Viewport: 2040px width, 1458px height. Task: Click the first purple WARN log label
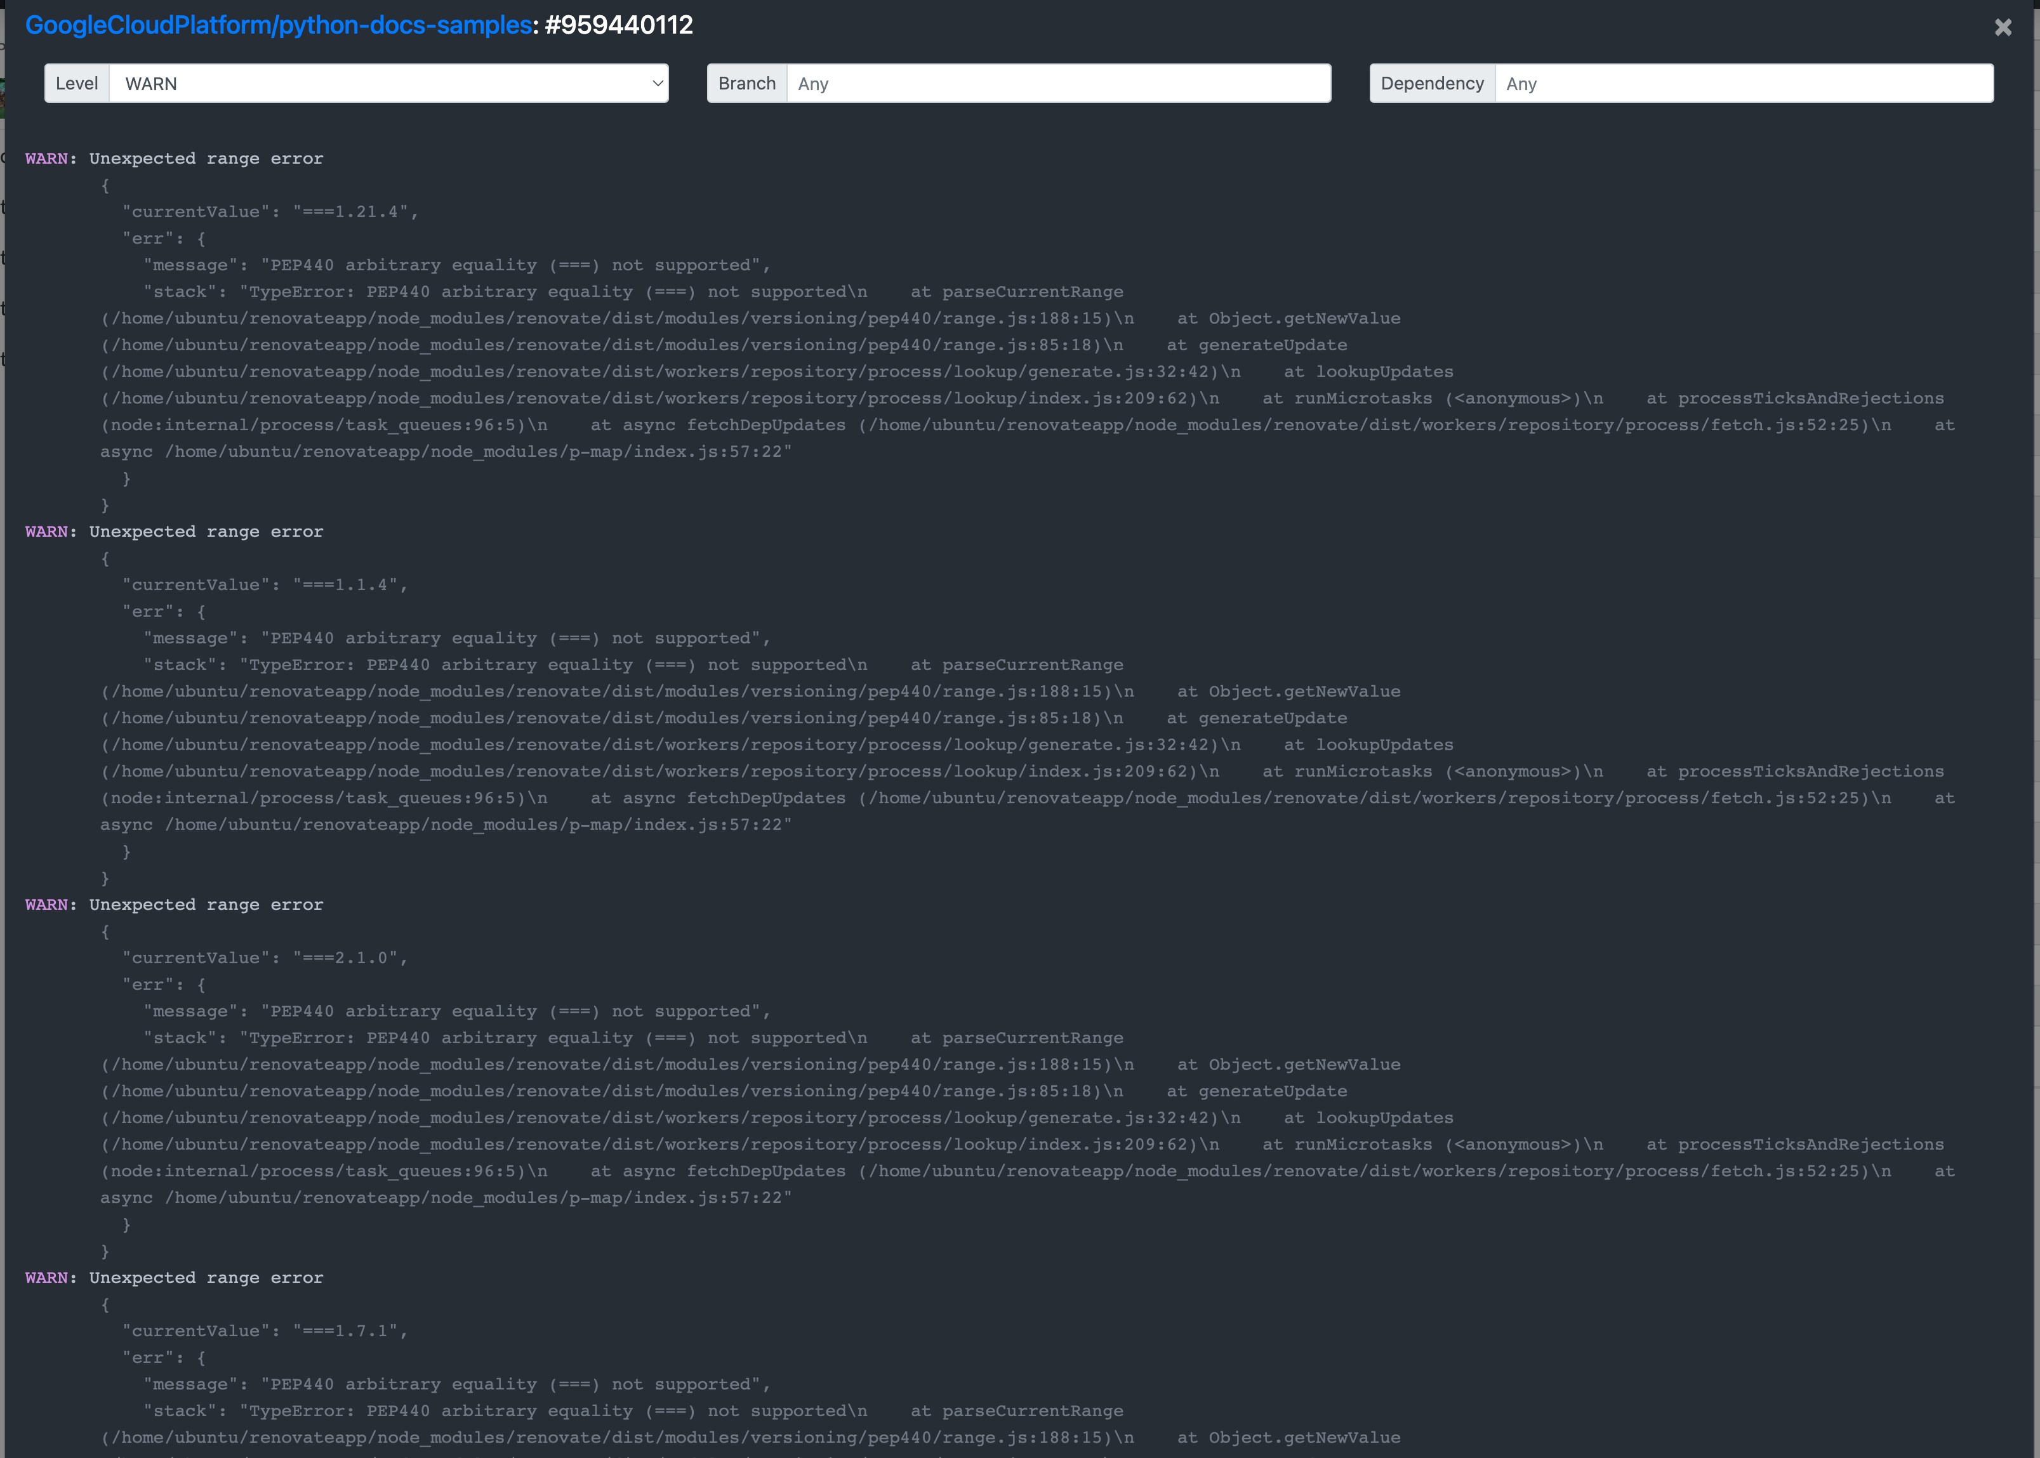tap(47, 159)
